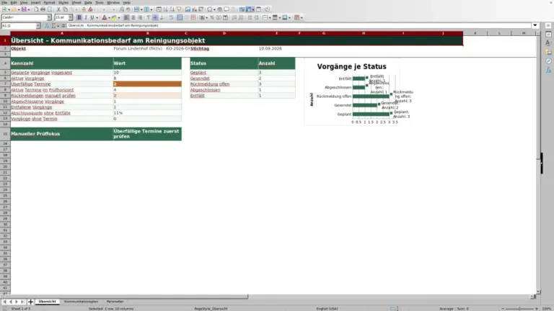Click the Formula equals sign icon
The width and height of the screenshot is (554, 311).
click(63, 25)
